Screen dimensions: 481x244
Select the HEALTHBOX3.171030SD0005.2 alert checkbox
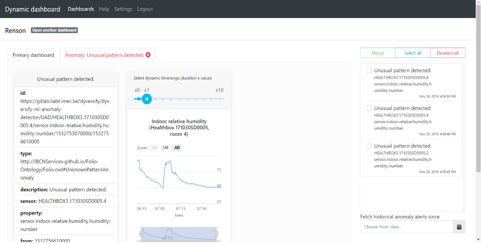pyautogui.click(x=369, y=146)
